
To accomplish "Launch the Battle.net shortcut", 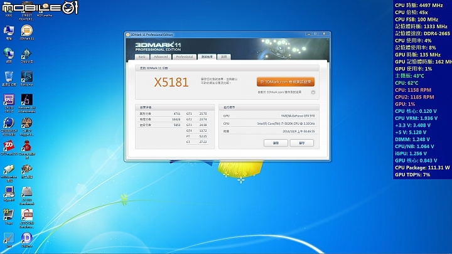I will coord(27,78).
